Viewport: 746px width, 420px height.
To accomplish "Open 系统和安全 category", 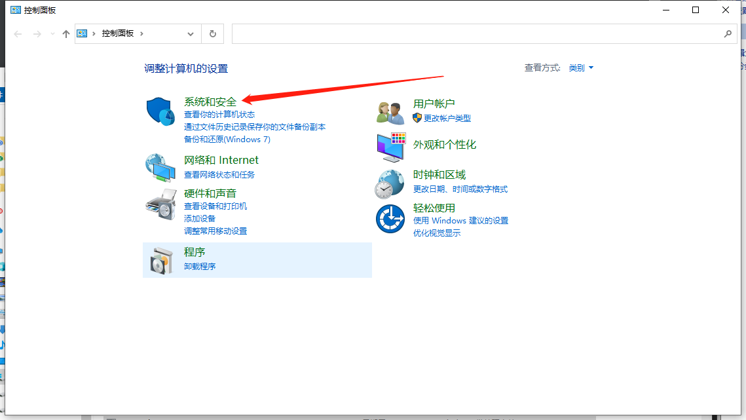I will (210, 102).
